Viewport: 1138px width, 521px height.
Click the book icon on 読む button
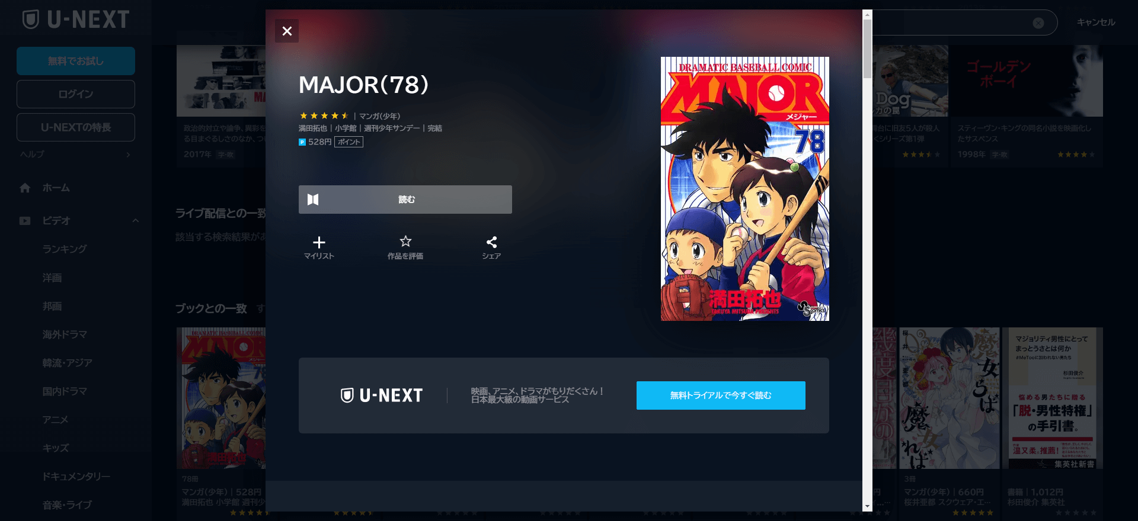313,200
